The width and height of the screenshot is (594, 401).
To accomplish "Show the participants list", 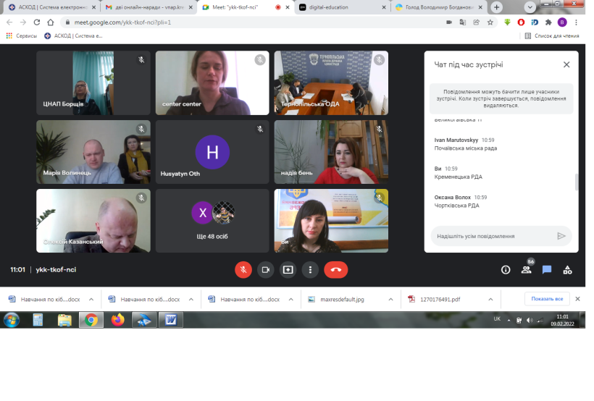I will click(x=526, y=270).
